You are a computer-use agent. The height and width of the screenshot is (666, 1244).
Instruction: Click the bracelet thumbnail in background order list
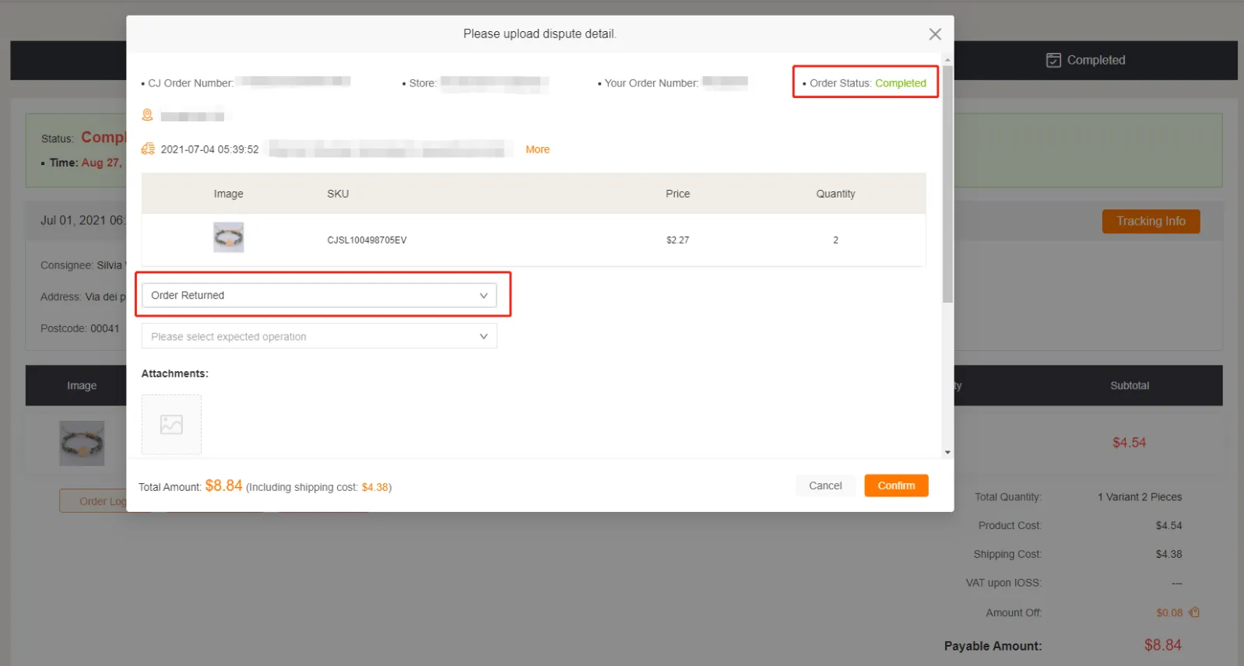tap(82, 443)
